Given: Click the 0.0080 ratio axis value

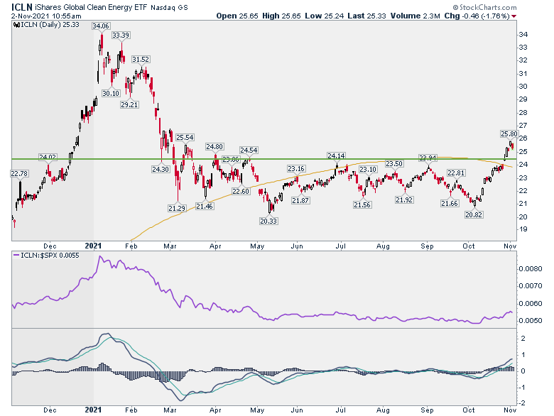Looking at the screenshot, I should 531,269.
